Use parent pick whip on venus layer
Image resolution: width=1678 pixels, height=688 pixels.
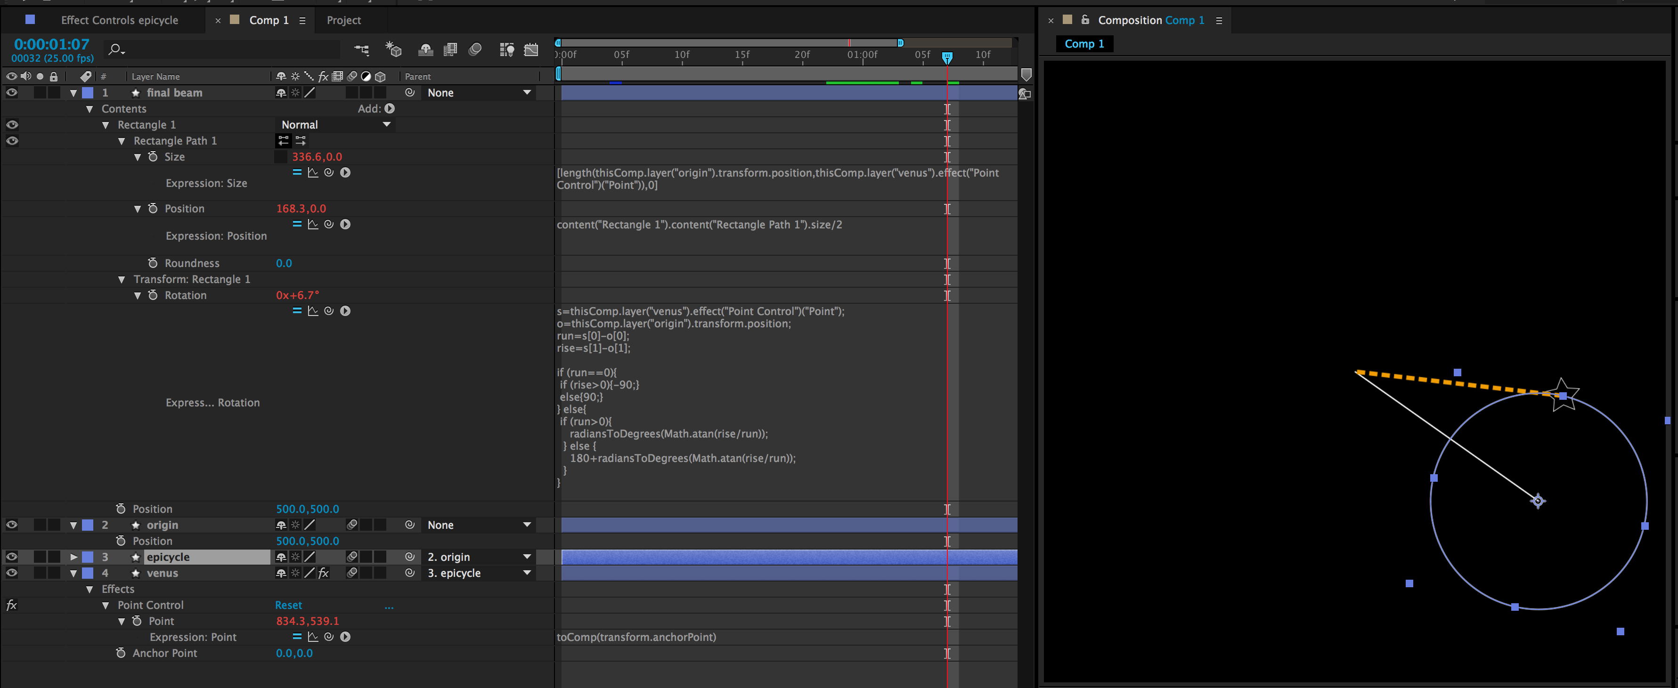point(410,574)
